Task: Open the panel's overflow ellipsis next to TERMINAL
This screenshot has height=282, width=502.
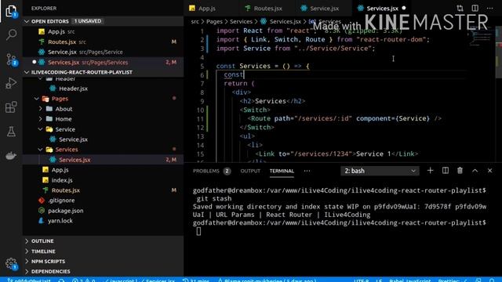Action: 307,171
